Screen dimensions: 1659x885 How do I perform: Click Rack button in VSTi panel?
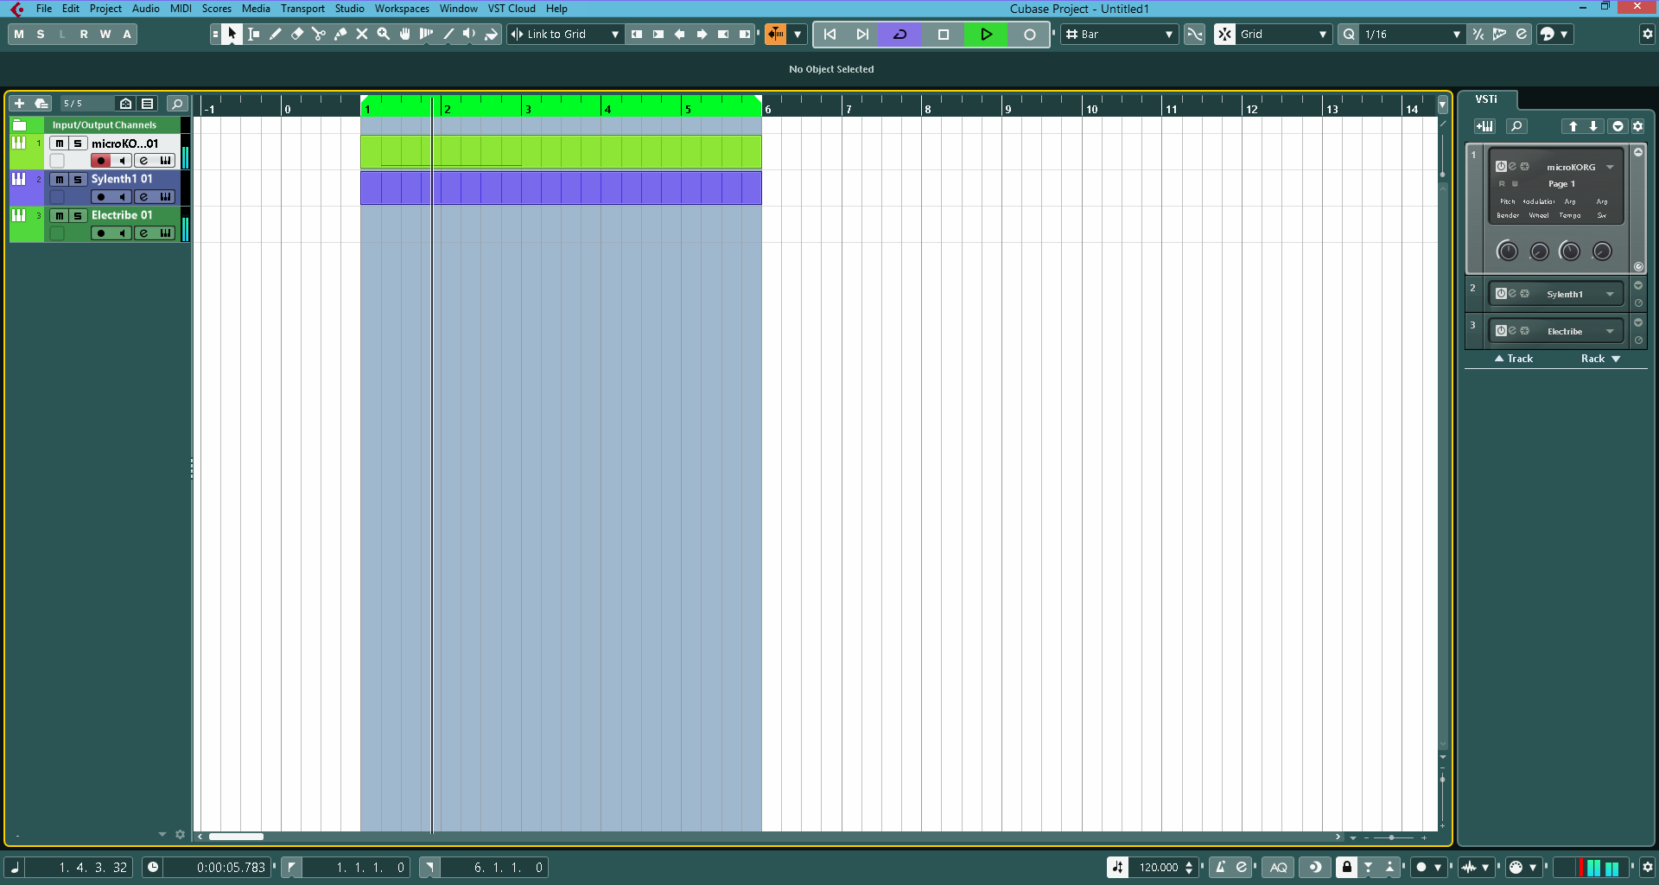[x=1600, y=359]
